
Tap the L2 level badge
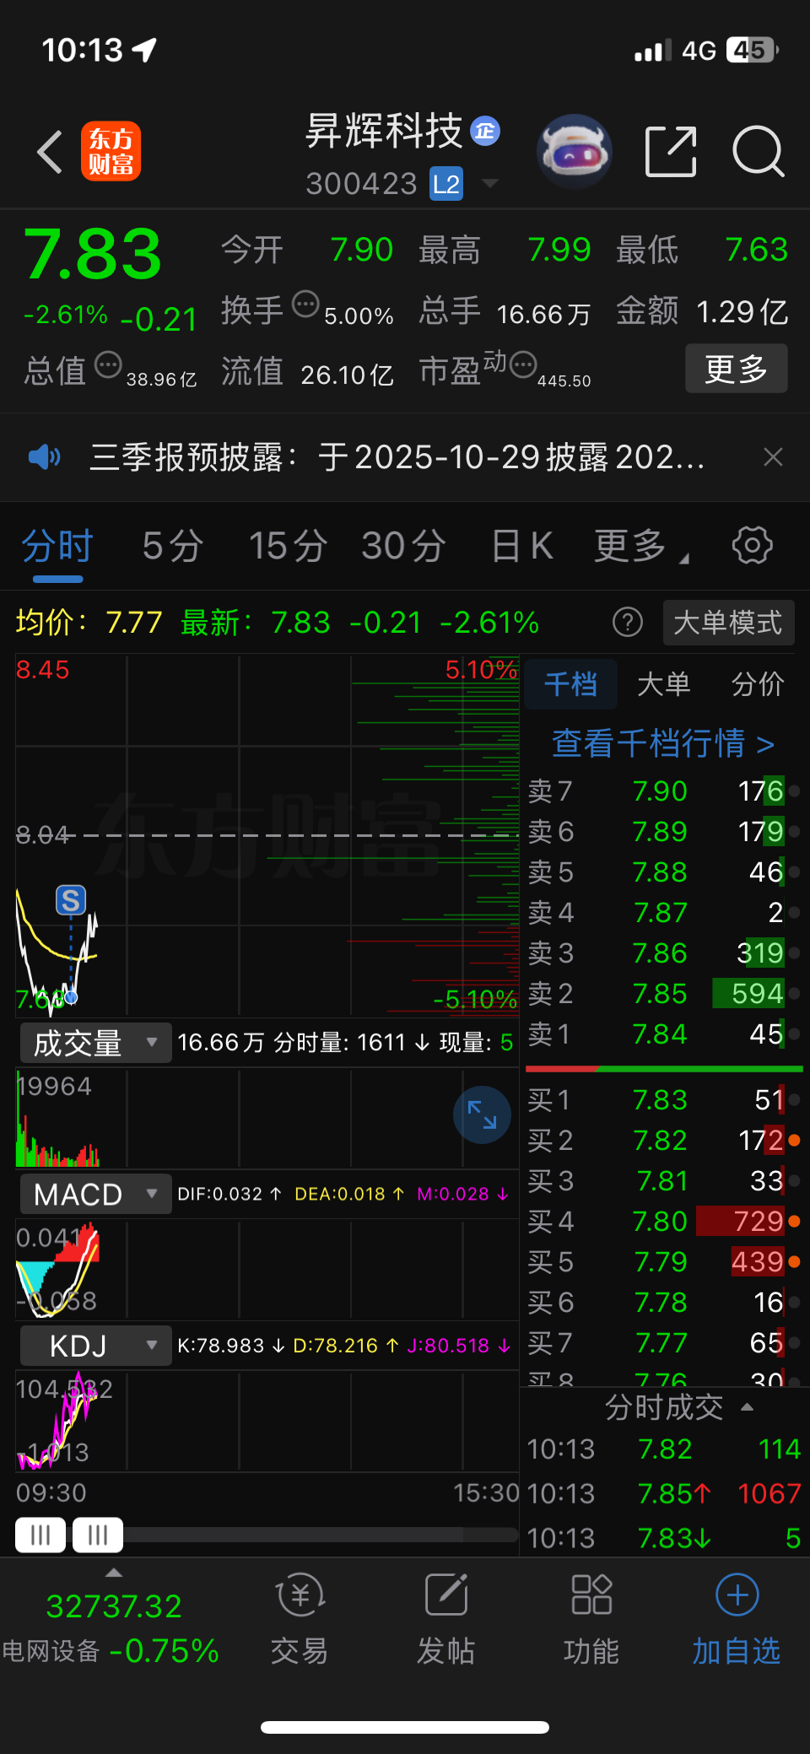446,184
